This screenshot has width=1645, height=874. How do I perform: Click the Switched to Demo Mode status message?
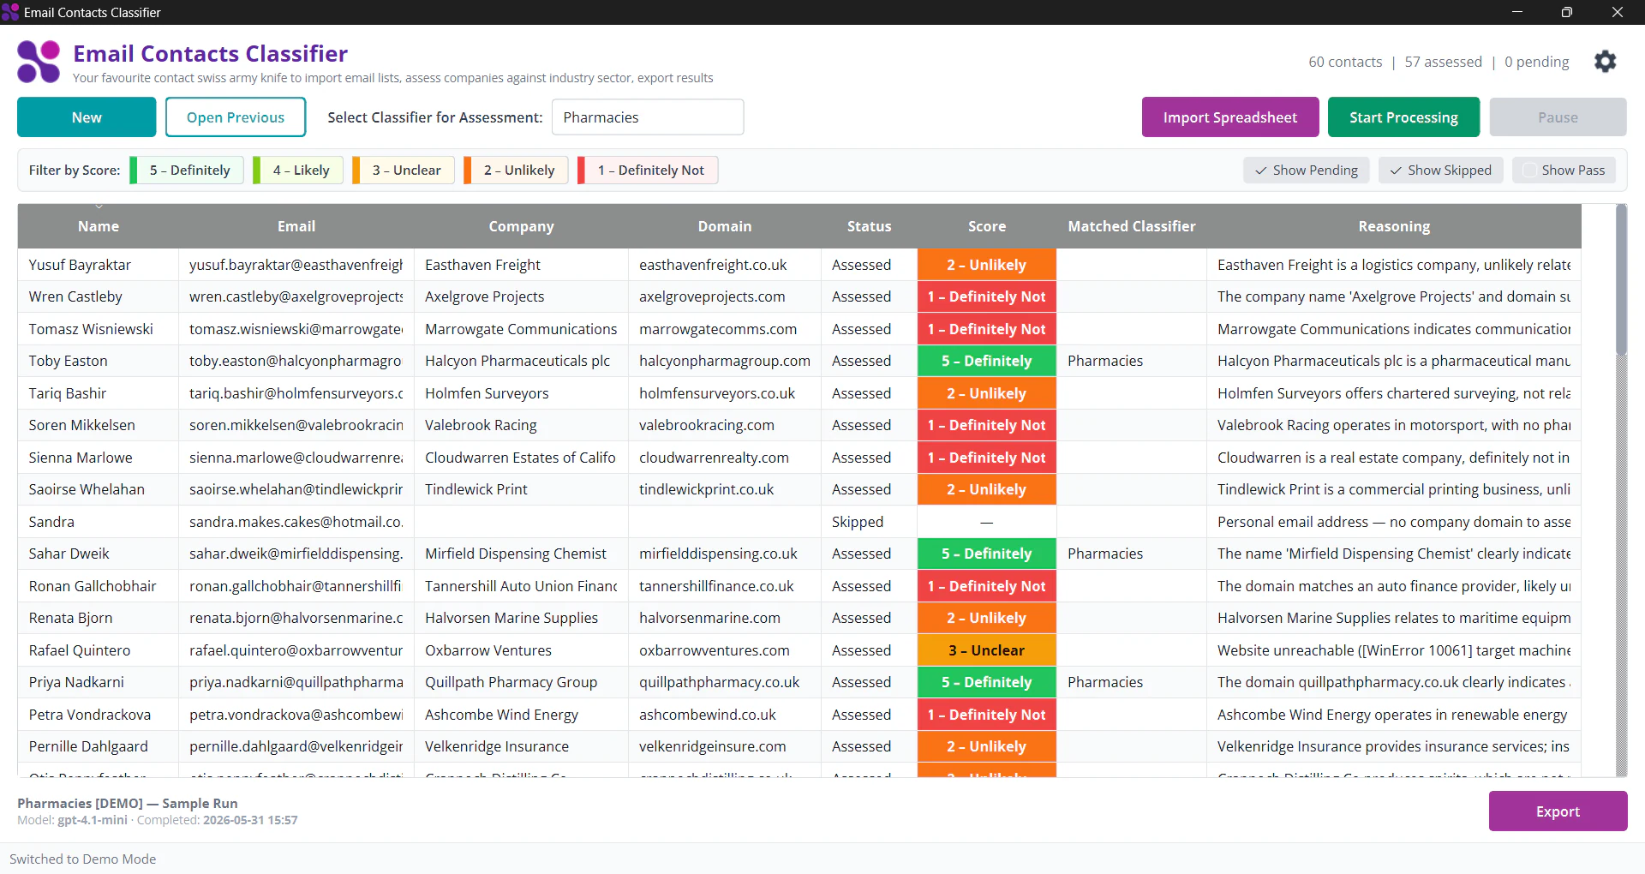point(83,859)
